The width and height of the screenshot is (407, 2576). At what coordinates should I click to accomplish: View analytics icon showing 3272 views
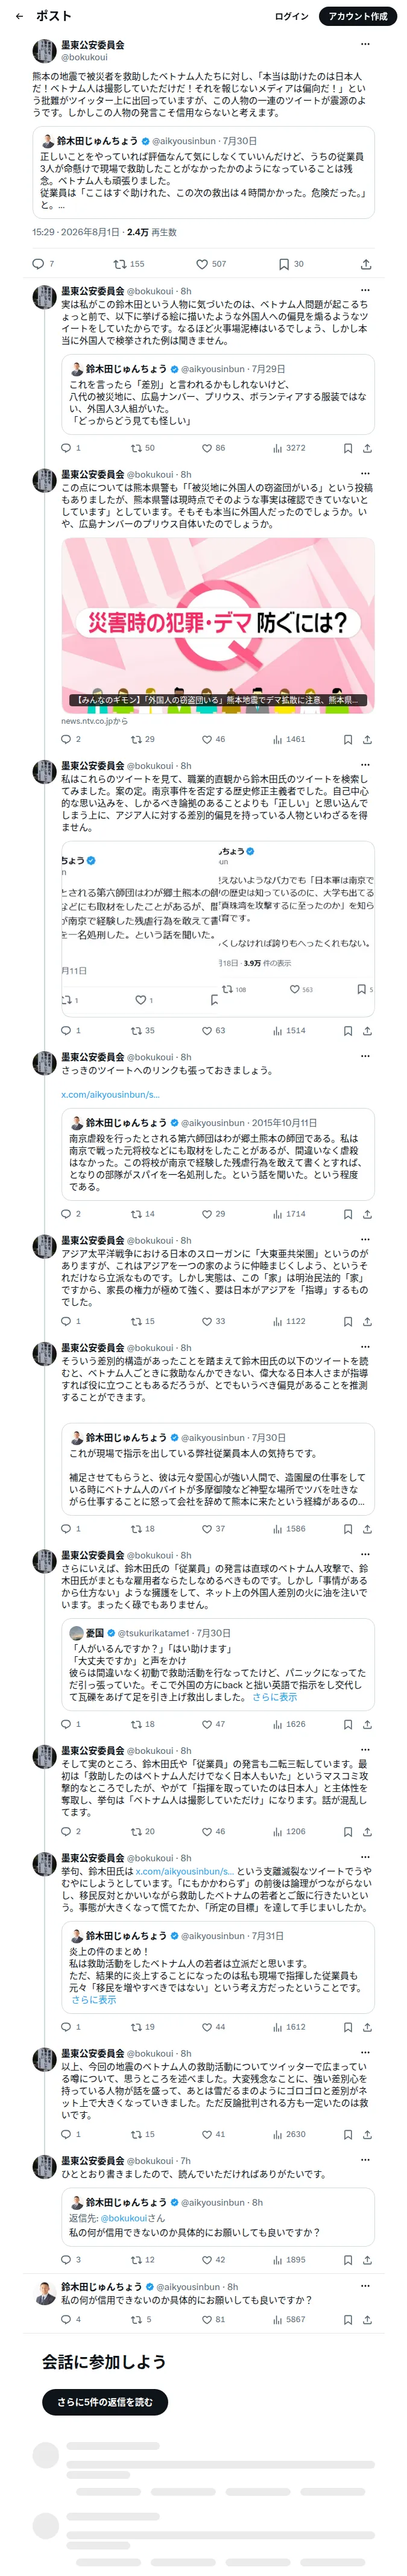(x=289, y=448)
